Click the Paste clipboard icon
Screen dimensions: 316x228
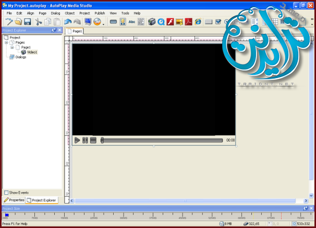pyautogui.click(x=57, y=21)
